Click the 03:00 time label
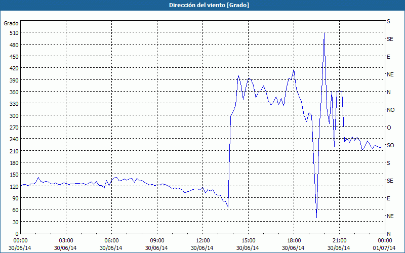The height and width of the screenshot is (253, 405). (x=66, y=241)
